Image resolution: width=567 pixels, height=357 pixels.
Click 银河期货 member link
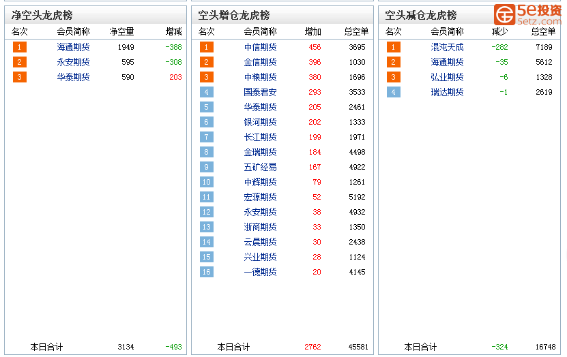click(260, 122)
